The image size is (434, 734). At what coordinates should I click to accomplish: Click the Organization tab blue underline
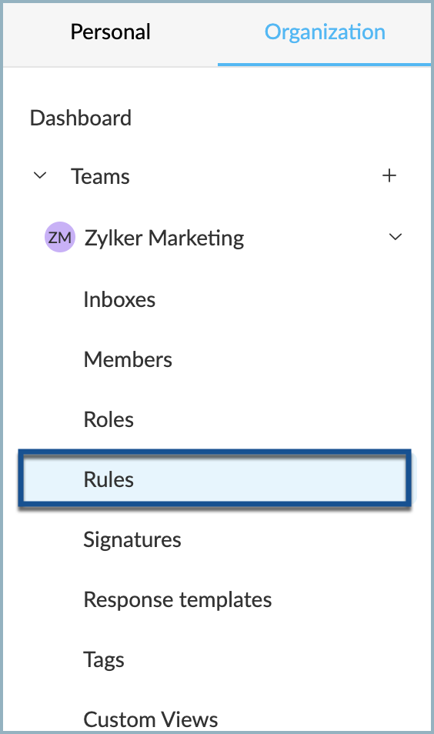pyautogui.click(x=324, y=65)
